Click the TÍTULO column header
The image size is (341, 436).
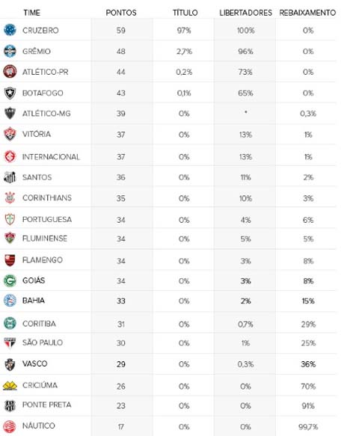[x=185, y=13]
